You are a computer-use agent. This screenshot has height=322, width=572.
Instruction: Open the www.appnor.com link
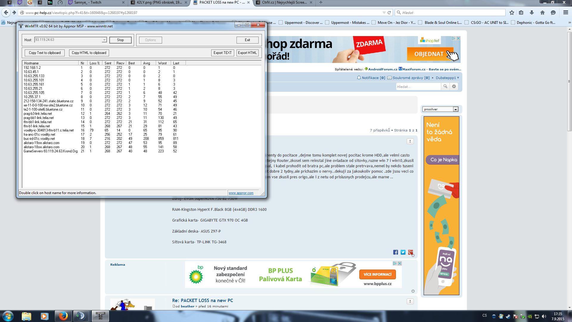tap(241, 193)
